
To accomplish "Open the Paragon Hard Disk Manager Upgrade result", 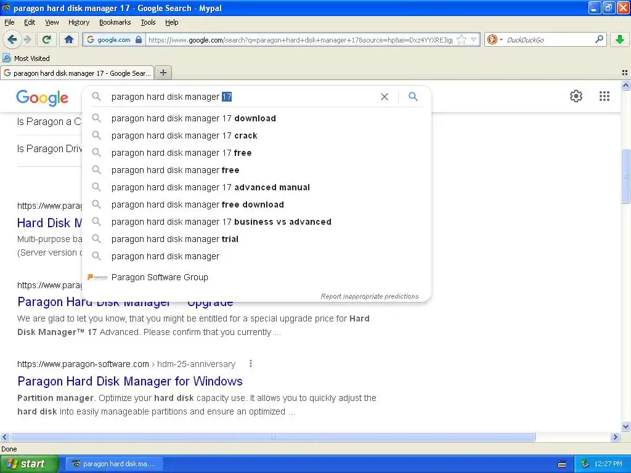I will 125,302.
